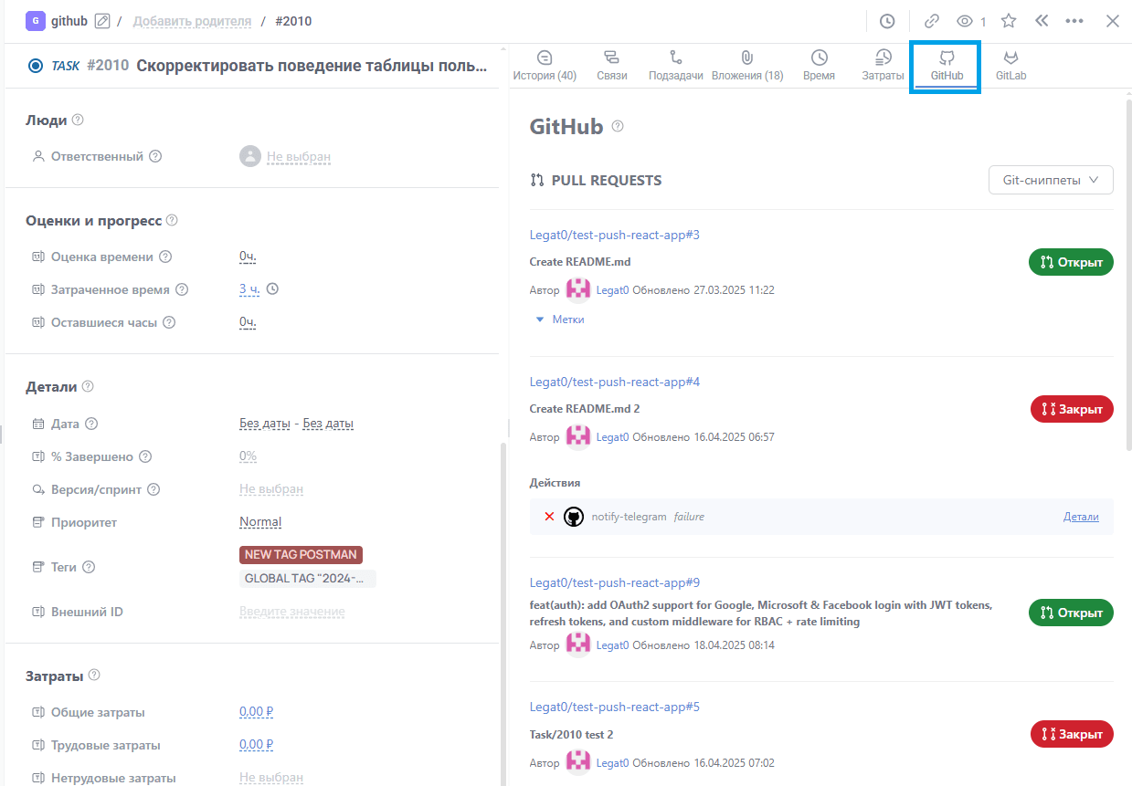Choose assignee via Не выбран beside Ответственный
Viewport: 1132px width, 786px height.
(299, 156)
